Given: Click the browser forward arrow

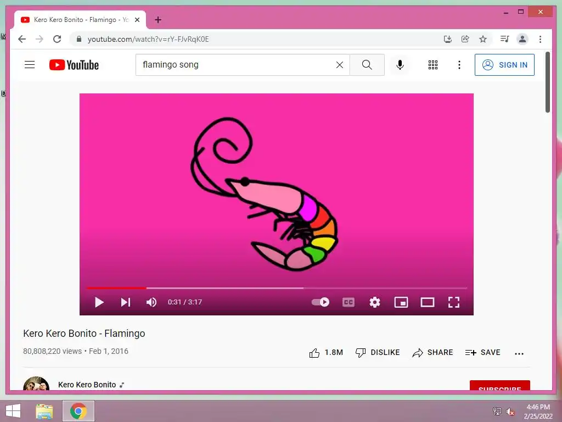Looking at the screenshot, I should click(x=40, y=39).
